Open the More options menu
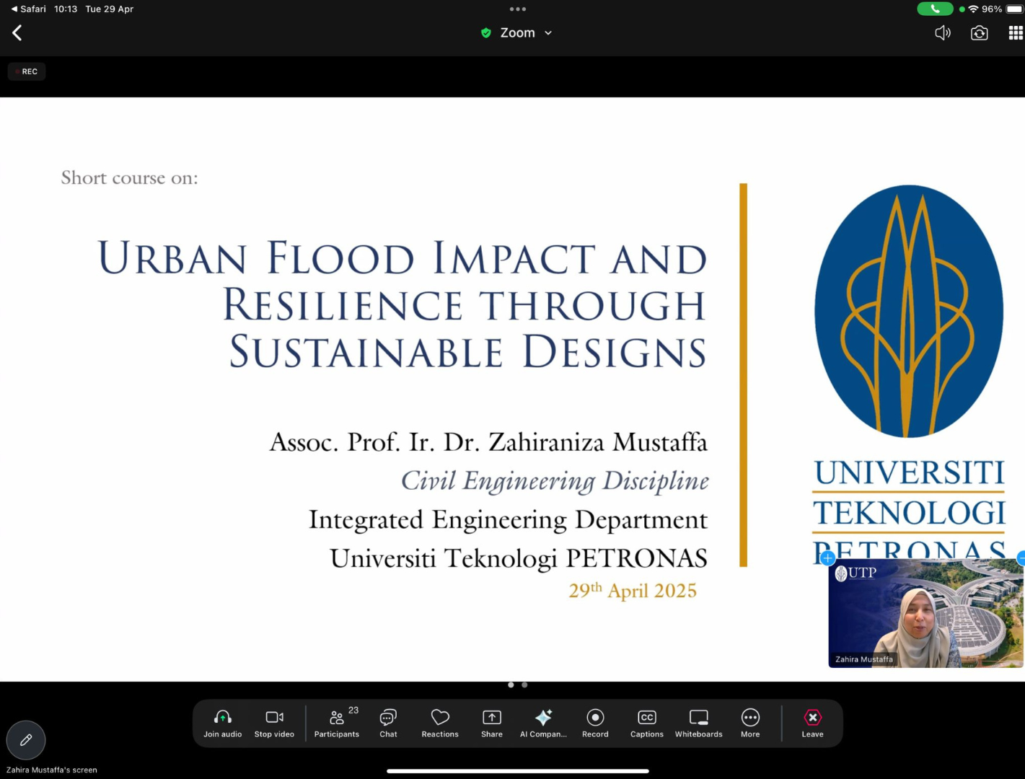This screenshot has height=779, width=1025. click(x=750, y=723)
